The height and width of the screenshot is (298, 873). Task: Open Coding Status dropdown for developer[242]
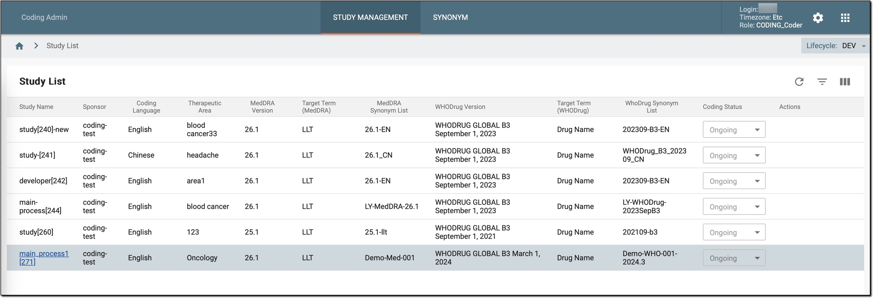tap(734, 181)
